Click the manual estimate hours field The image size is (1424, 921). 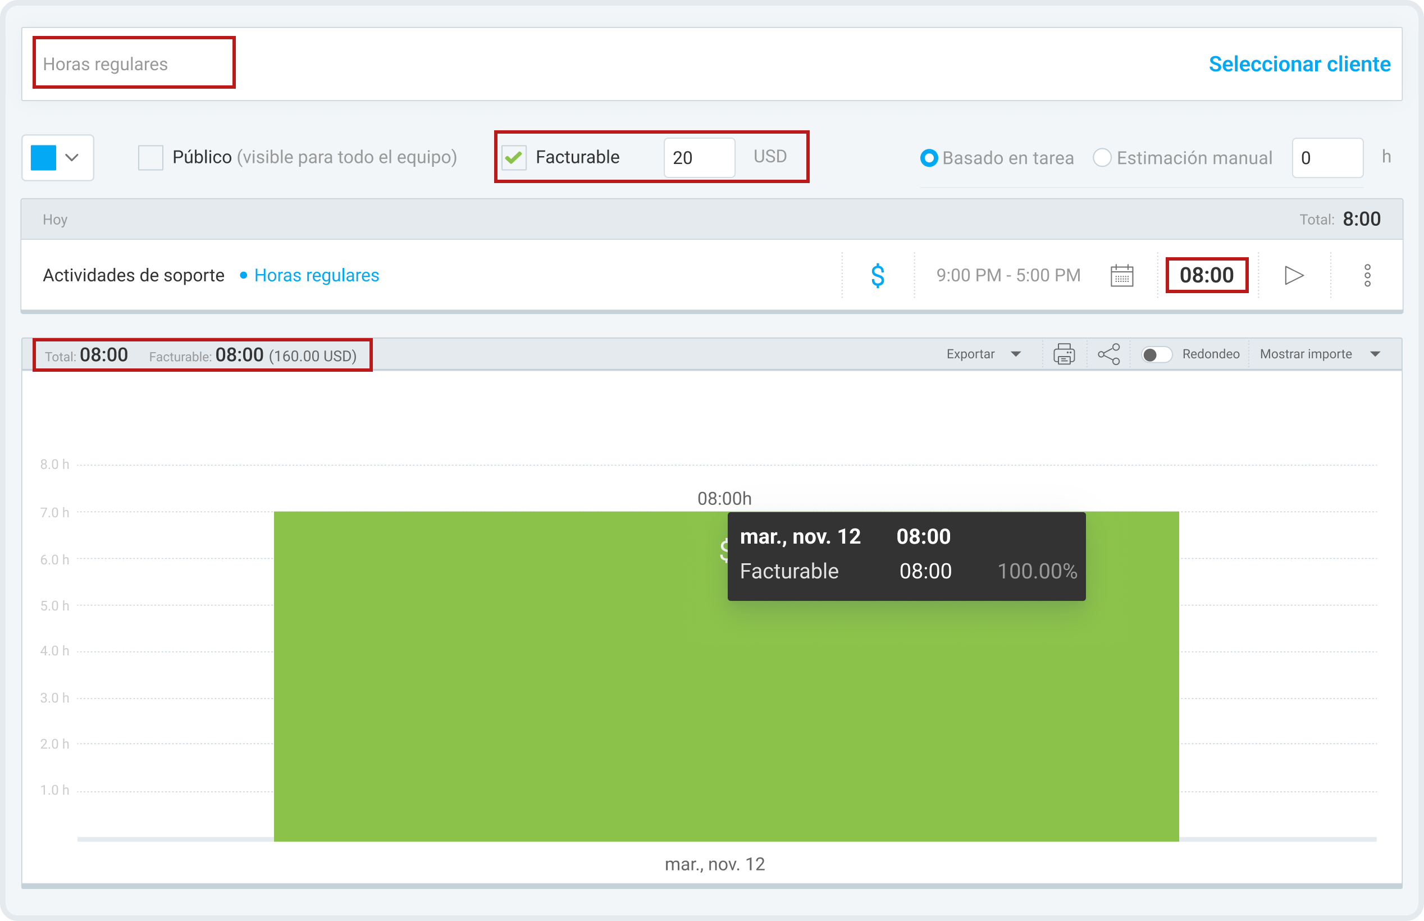(x=1327, y=158)
